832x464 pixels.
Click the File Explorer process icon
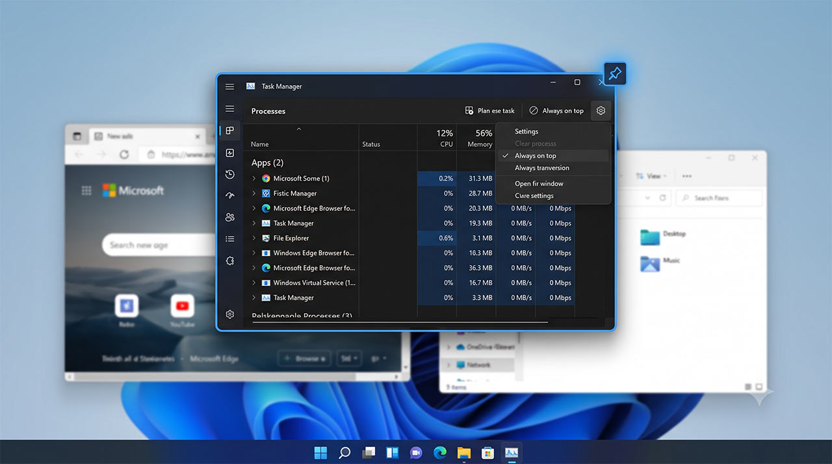(266, 238)
